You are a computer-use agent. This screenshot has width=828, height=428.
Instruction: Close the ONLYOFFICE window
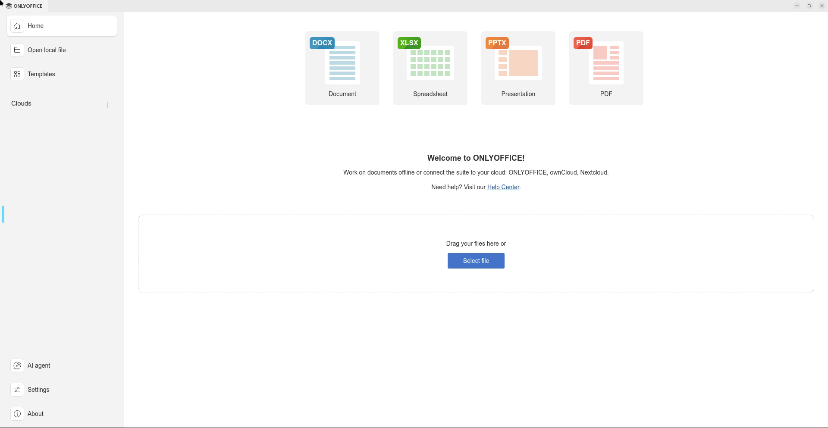[x=822, y=6]
